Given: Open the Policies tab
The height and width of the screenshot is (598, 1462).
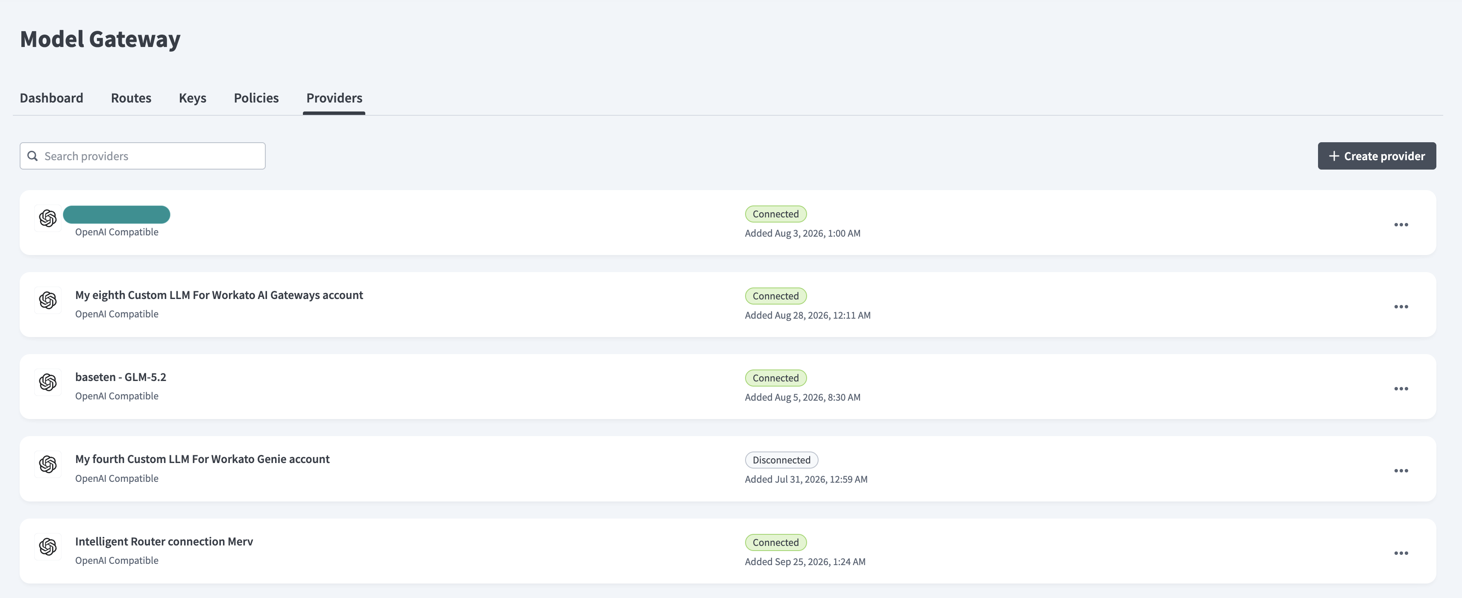Looking at the screenshot, I should pyautogui.click(x=256, y=98).
